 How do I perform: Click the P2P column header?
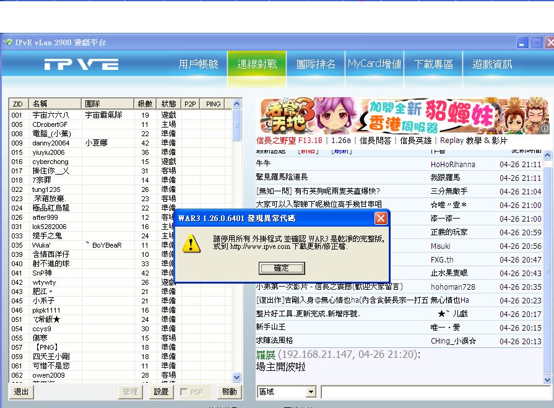tap(190, 104)
